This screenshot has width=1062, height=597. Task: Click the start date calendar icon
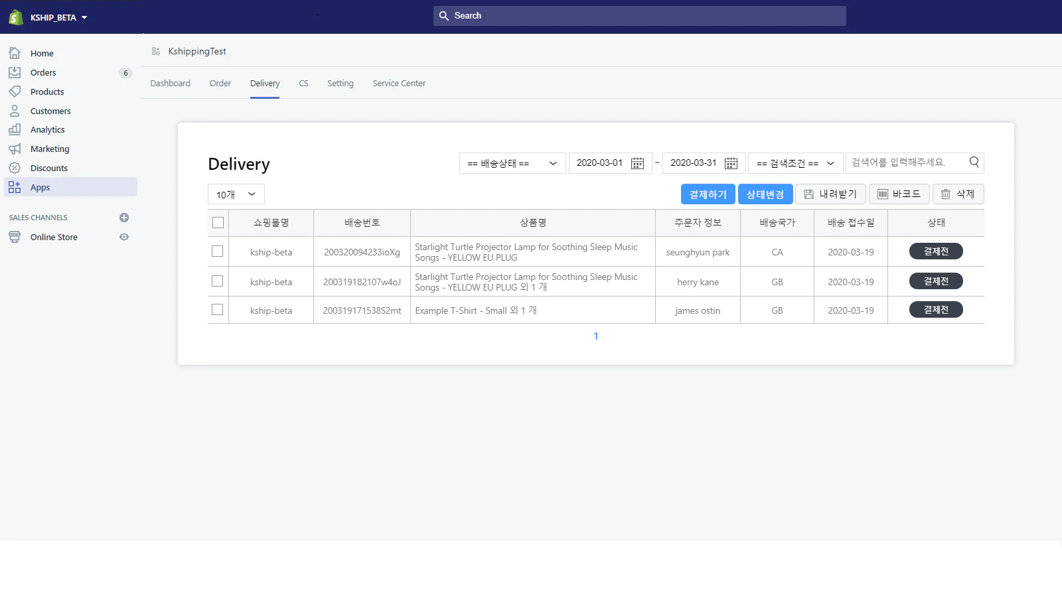tap(637, 163)
